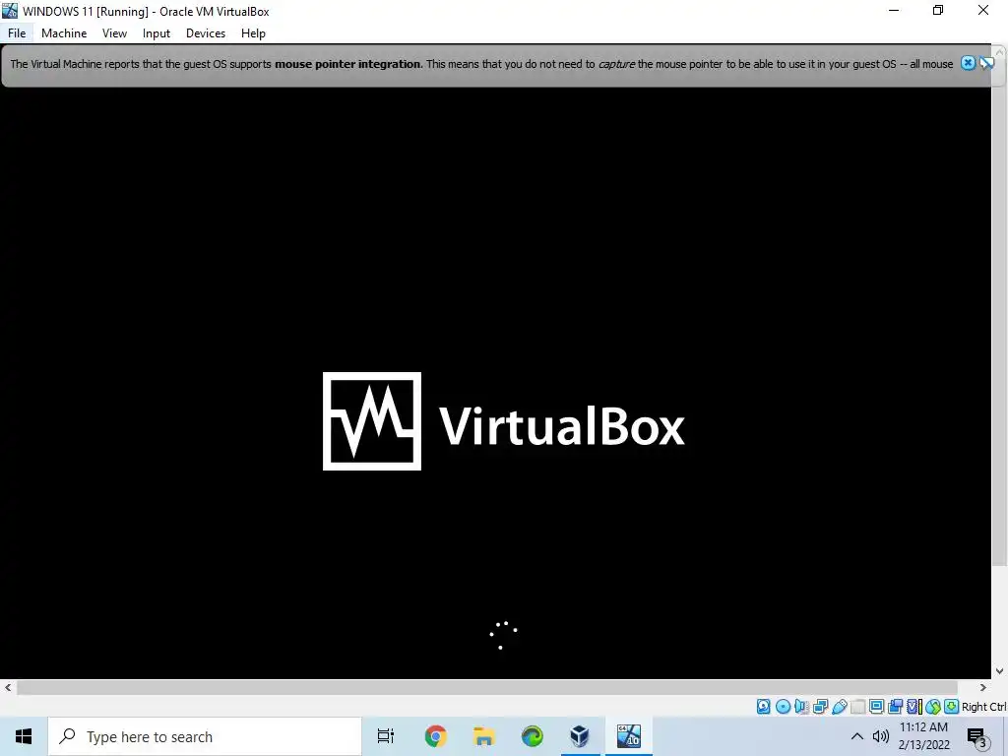The image size is (1008, 756).
Task: Click the audio status icon
Action: [x=800, y=707]
